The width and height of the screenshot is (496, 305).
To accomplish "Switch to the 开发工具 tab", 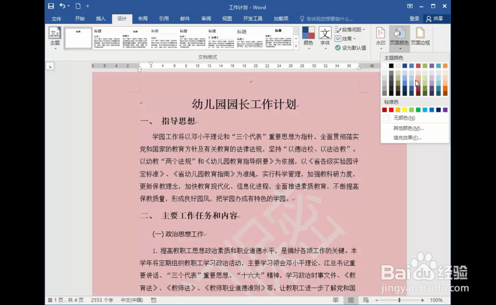I will tap(253, 19).
